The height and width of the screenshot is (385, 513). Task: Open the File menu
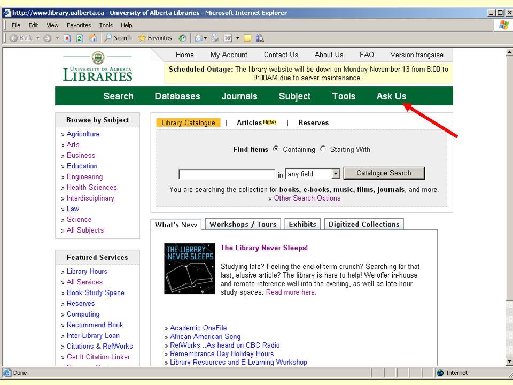click(x=15, y=25)
